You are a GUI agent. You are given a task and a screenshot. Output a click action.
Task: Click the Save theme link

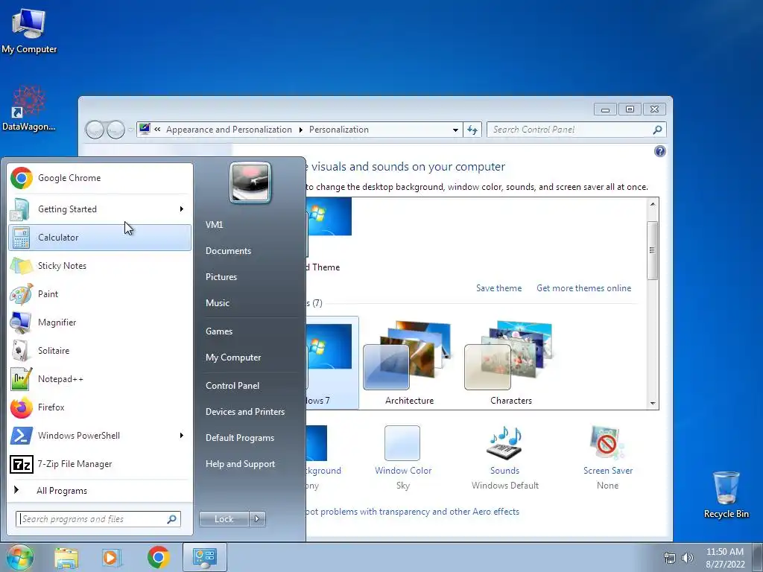tap(498, 288)
